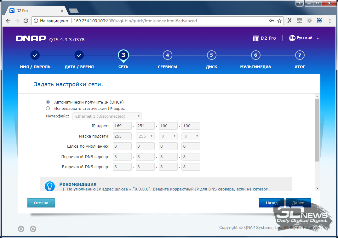This screenshot has width=338, height=238.
Task: Click first IP address octet field 169
Action: pyautogui.click(x=122, y=126)
